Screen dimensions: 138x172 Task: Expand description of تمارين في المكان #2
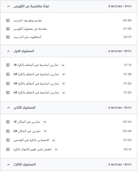[45, 131]
